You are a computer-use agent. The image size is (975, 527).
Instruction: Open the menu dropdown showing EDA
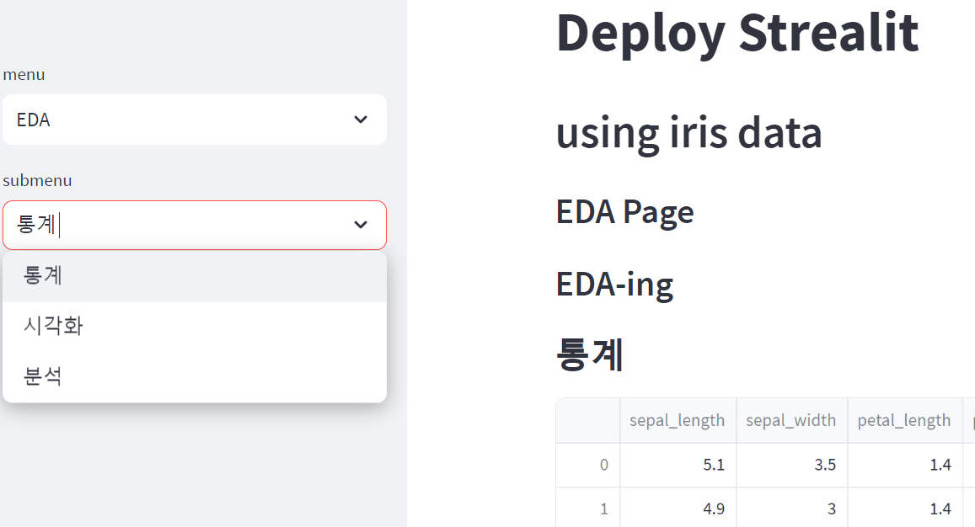point(195,120)
